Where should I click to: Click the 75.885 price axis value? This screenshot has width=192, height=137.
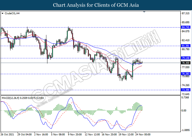[186, 76]
